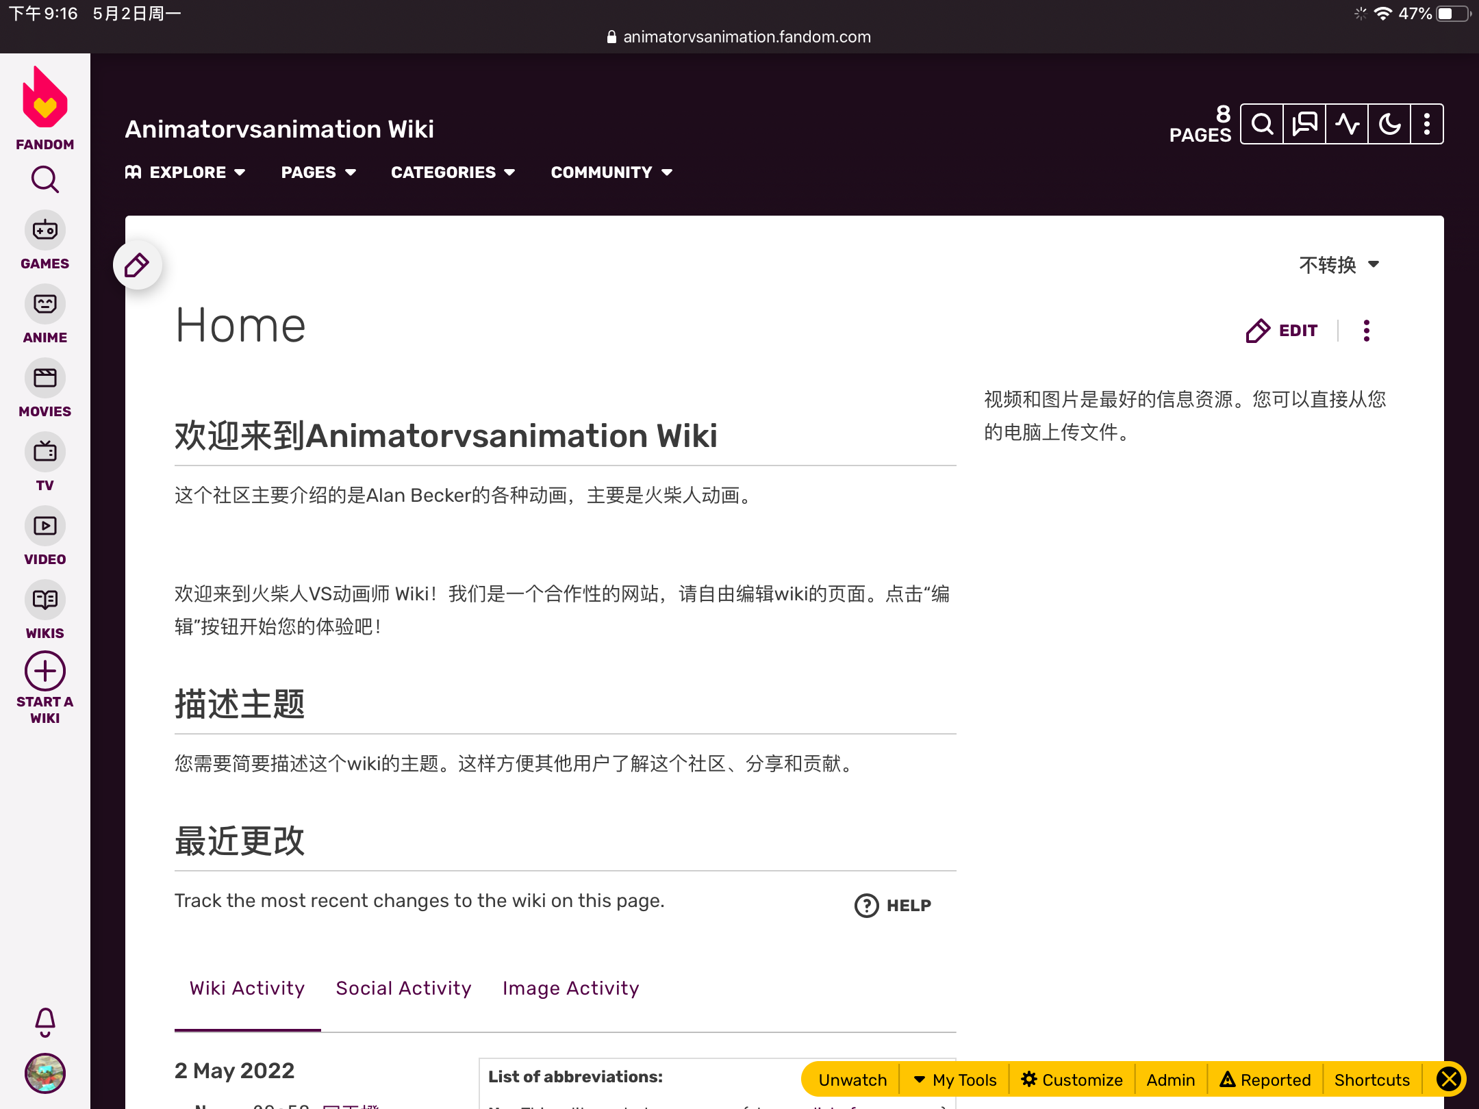
Task: Toggle dark theme with the moon icon
Action: tap(1389, 124)
